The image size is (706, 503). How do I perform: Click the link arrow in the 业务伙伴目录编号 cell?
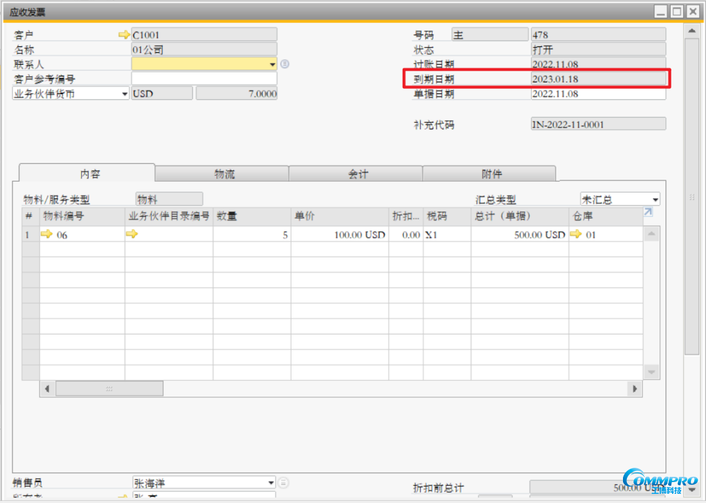(131, 235)
